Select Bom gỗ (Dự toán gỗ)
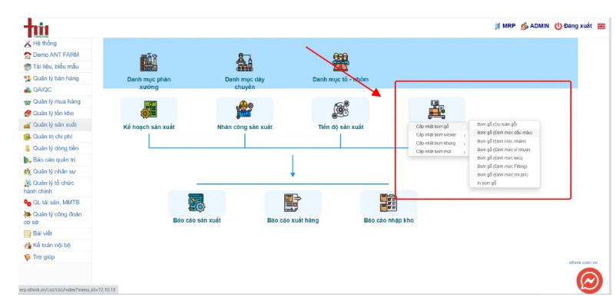 point(505,124)
